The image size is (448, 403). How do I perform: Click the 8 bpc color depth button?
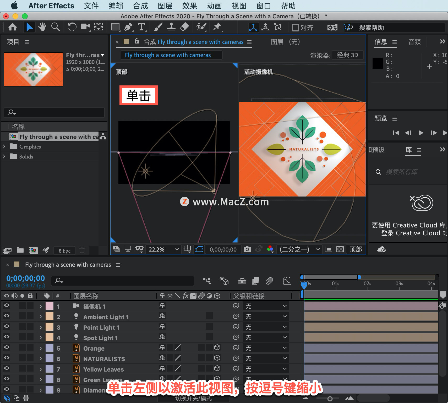point(64,251)
